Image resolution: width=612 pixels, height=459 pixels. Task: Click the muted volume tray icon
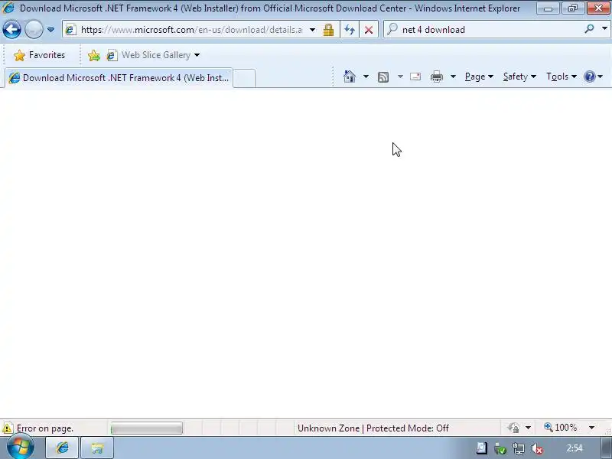(x=537, y=449)
